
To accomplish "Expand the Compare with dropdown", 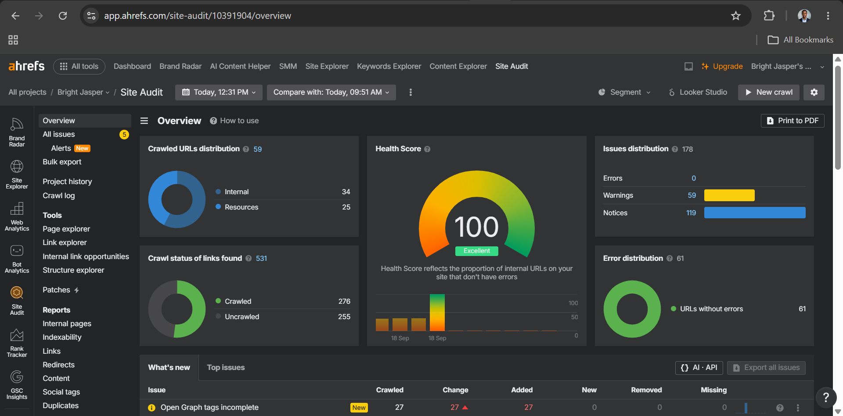I will [331, 92].
